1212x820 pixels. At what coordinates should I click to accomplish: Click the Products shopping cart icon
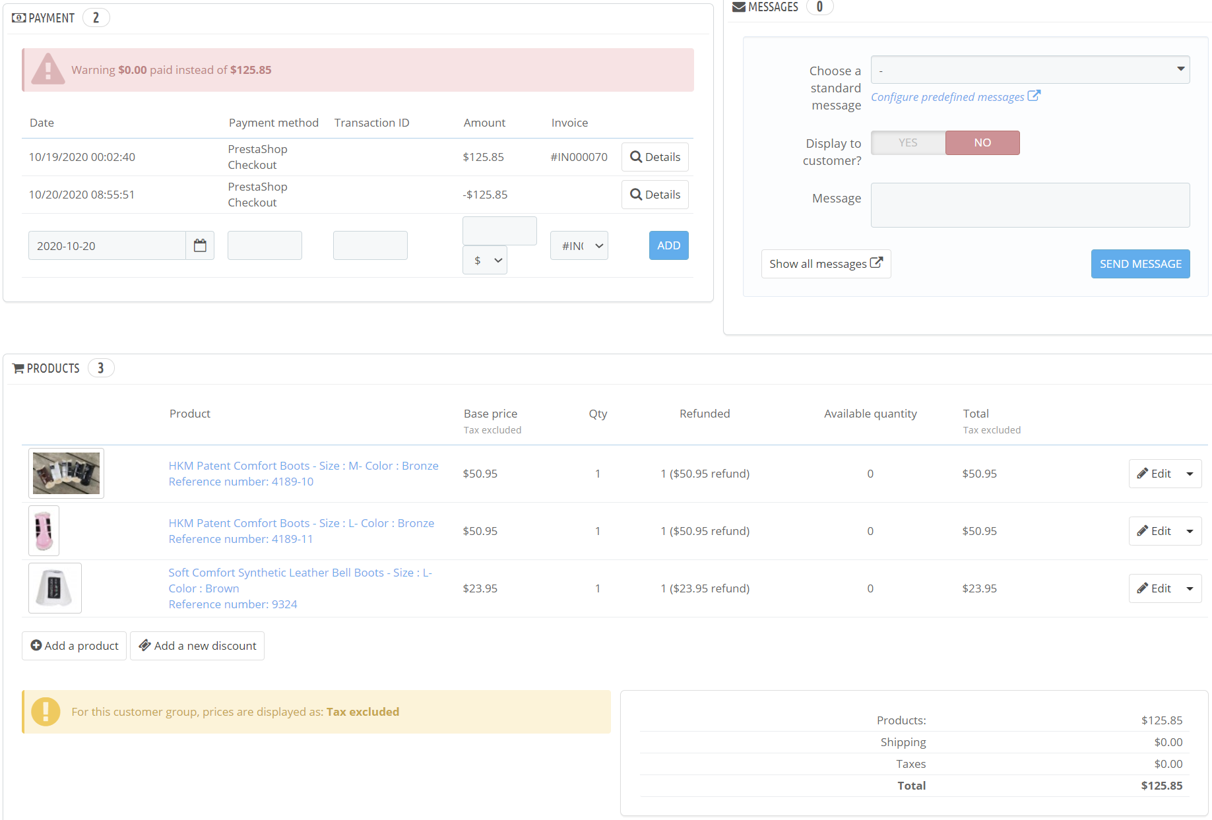coord(18,368)
